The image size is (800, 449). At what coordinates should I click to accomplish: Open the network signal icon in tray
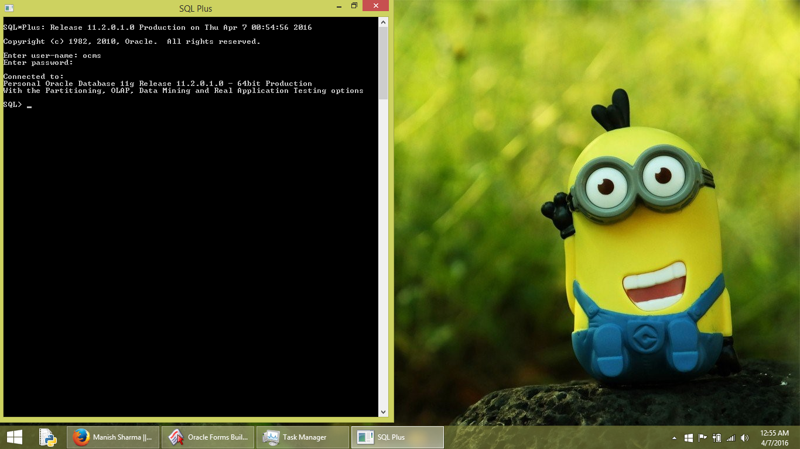730,437
